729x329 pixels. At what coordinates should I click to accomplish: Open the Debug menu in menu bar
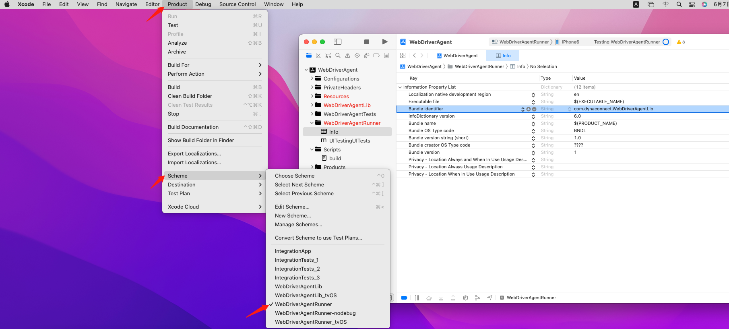tap(203, 4)
